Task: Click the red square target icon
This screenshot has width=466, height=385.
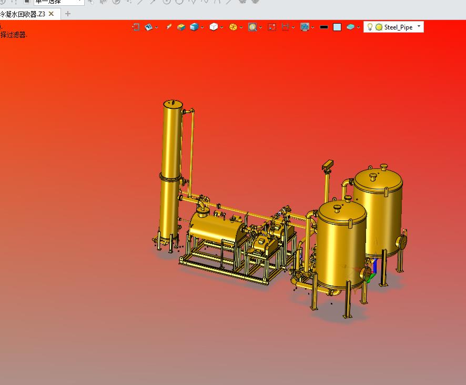Action: [272, 27]
